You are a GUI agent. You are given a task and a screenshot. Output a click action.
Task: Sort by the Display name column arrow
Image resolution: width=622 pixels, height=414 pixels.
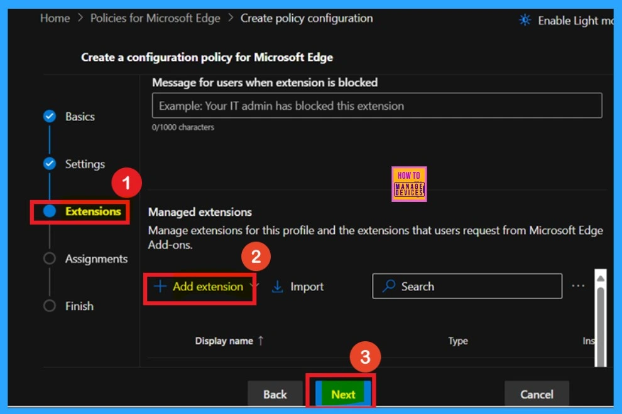tap(261, 341)
